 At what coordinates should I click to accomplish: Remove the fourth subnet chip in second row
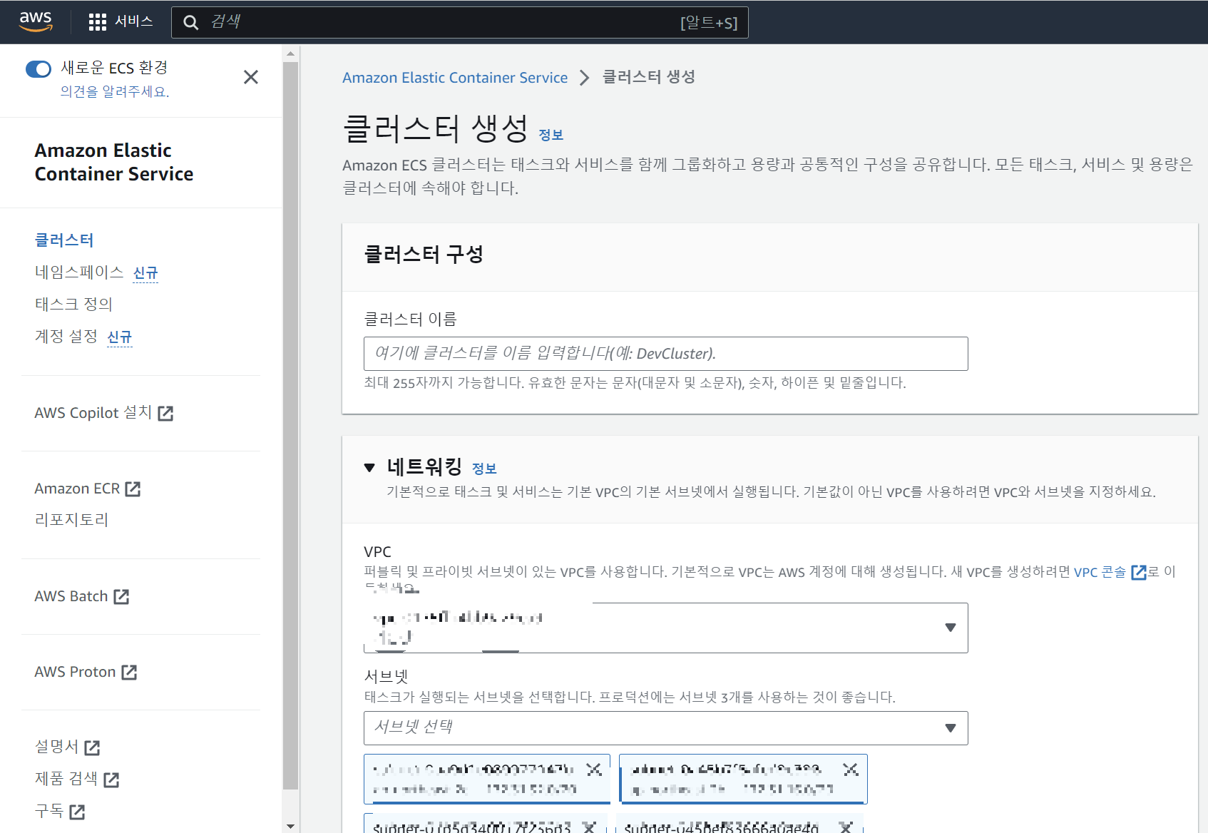[x=846, y=827]
